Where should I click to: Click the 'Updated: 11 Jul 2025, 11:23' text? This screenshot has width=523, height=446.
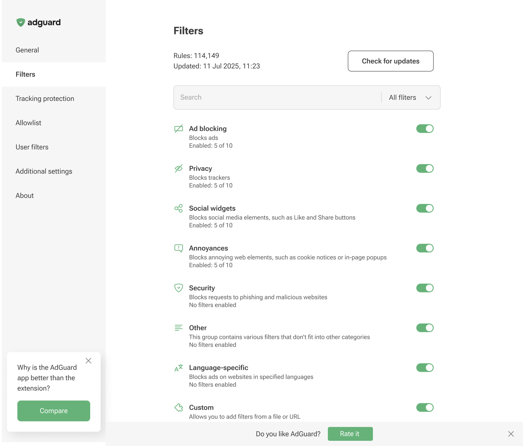(217, 66)
